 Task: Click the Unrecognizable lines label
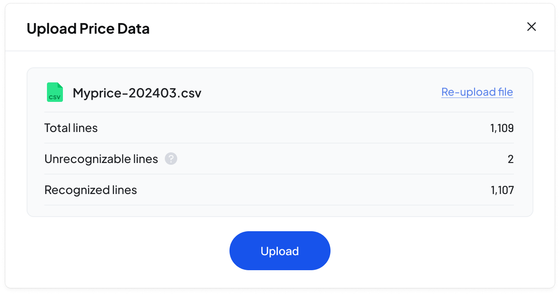point(101,159)
